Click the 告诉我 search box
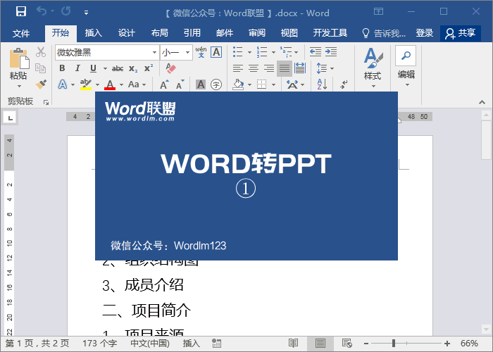This screenshot has height=352, width=493. point(385,33)
